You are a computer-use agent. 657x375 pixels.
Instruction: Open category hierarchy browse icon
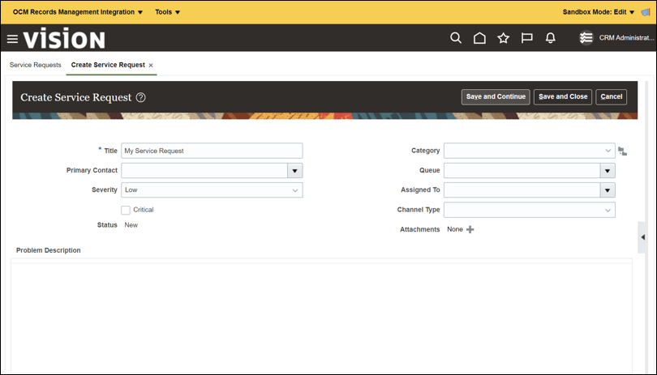click(622, 151)
